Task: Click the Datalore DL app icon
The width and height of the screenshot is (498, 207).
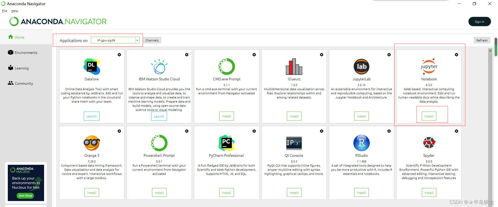Action: [92, 67]
